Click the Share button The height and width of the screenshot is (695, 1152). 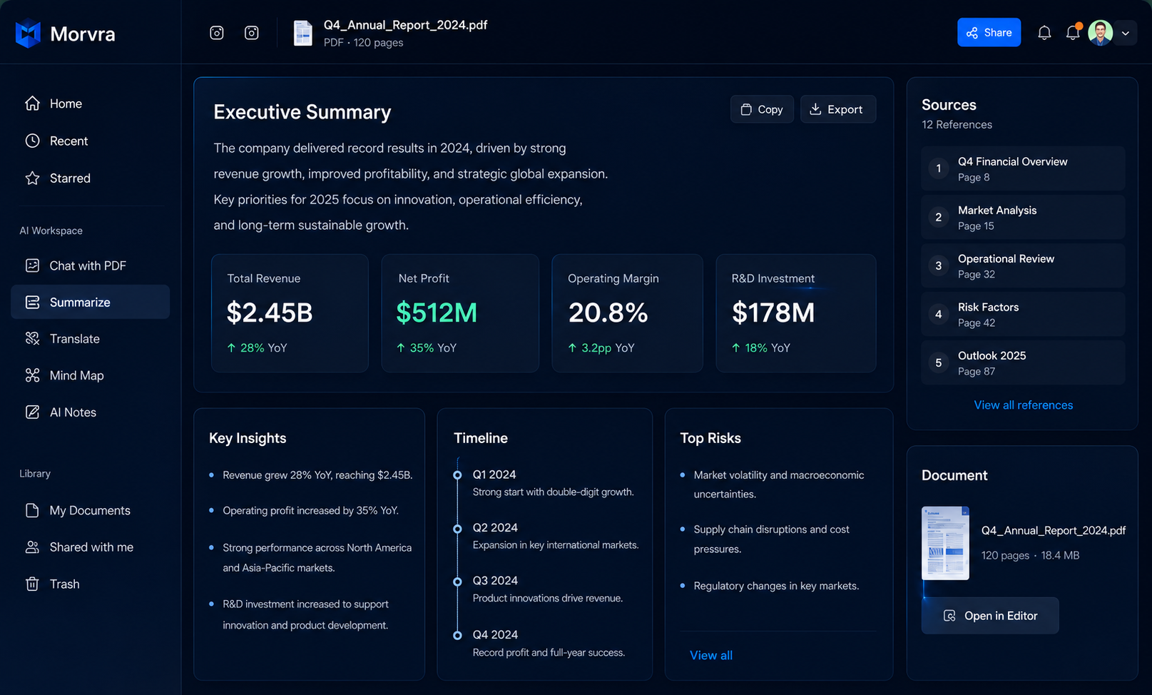(989, 32)
